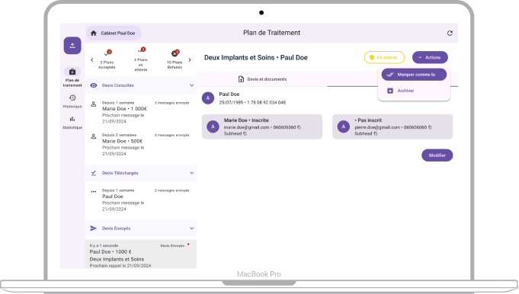Viewport: 519px width, 294px height.
Task: Open Paul Doe downloaded quote entry
Action: pyautogui.click(x=141, y=200)
